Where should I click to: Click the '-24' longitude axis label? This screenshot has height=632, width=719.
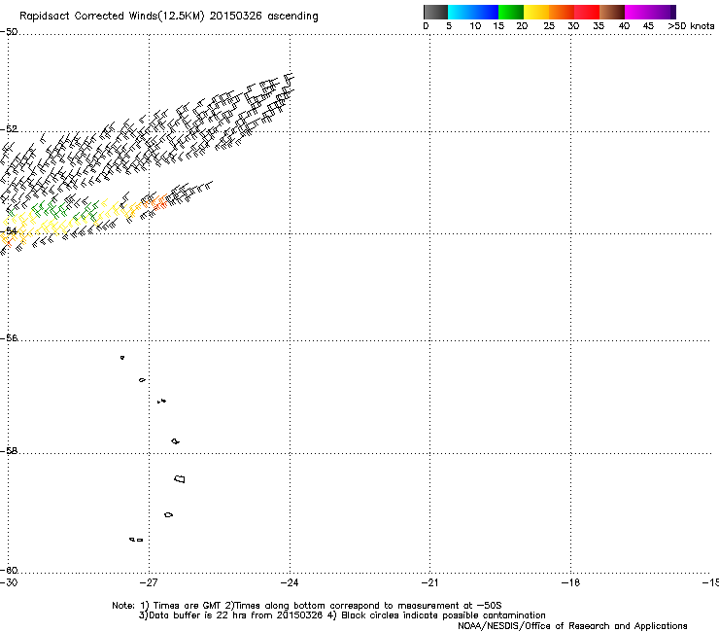pyautogui.click(x=289, y=582)
